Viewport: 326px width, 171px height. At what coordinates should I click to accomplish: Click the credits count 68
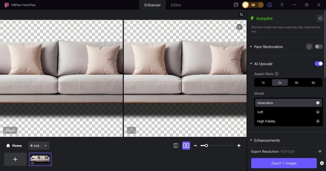253,5
